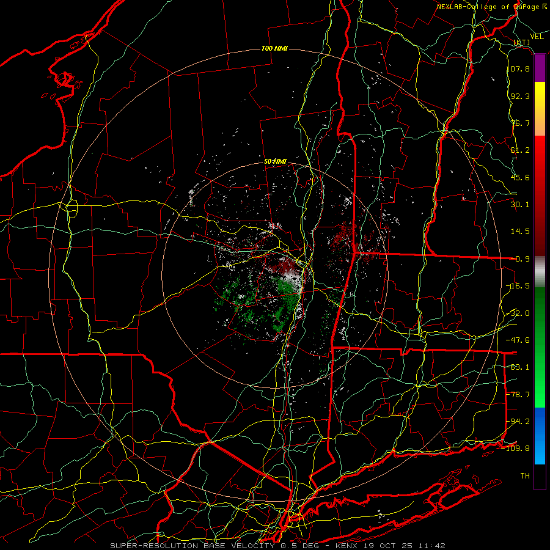The width and height of the screenshot is (550, 550).
Task: Select the -109.8 value on velocity scale
Action: point(516,449)
